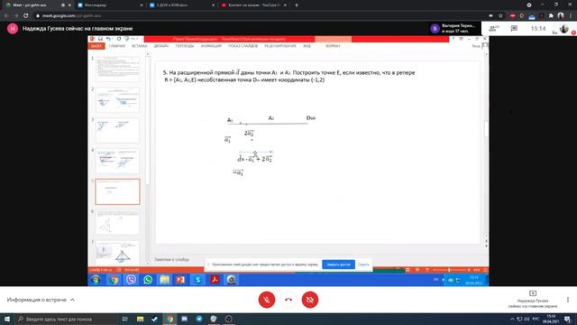Click the blue stop sharing button
This screenshot has height=325, width=577.
pyautogui.click(x=339, y=265)
